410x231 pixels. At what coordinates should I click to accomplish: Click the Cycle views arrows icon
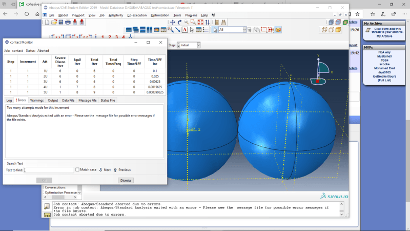tap(208, 22)
